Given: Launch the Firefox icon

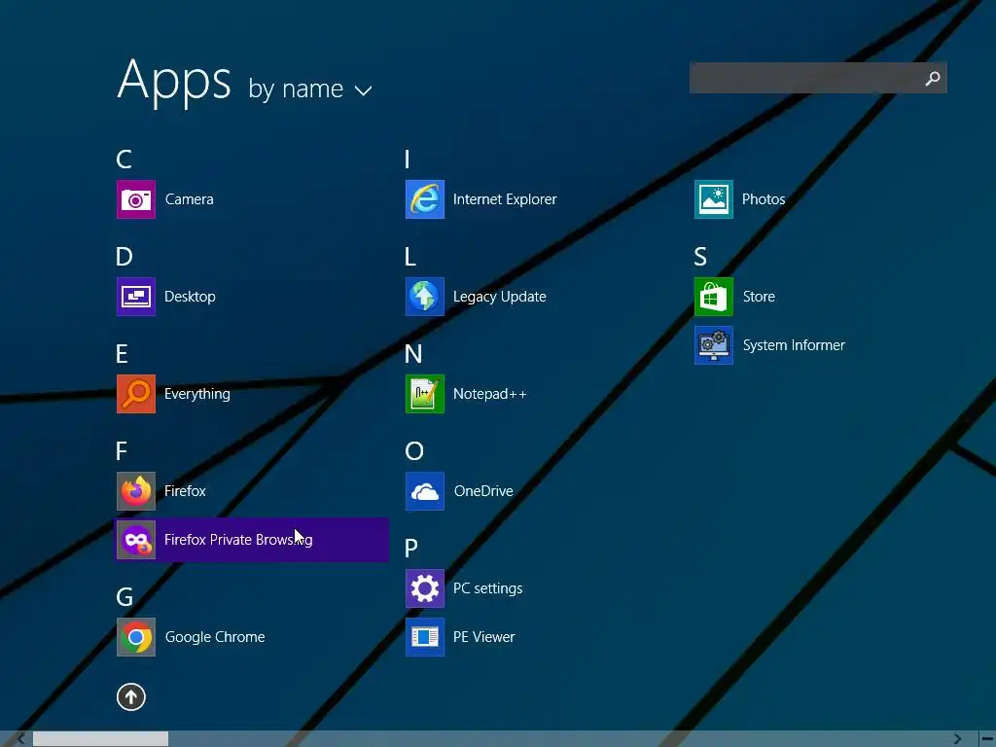Looking at the screenshot, I should tap(136, 491).
